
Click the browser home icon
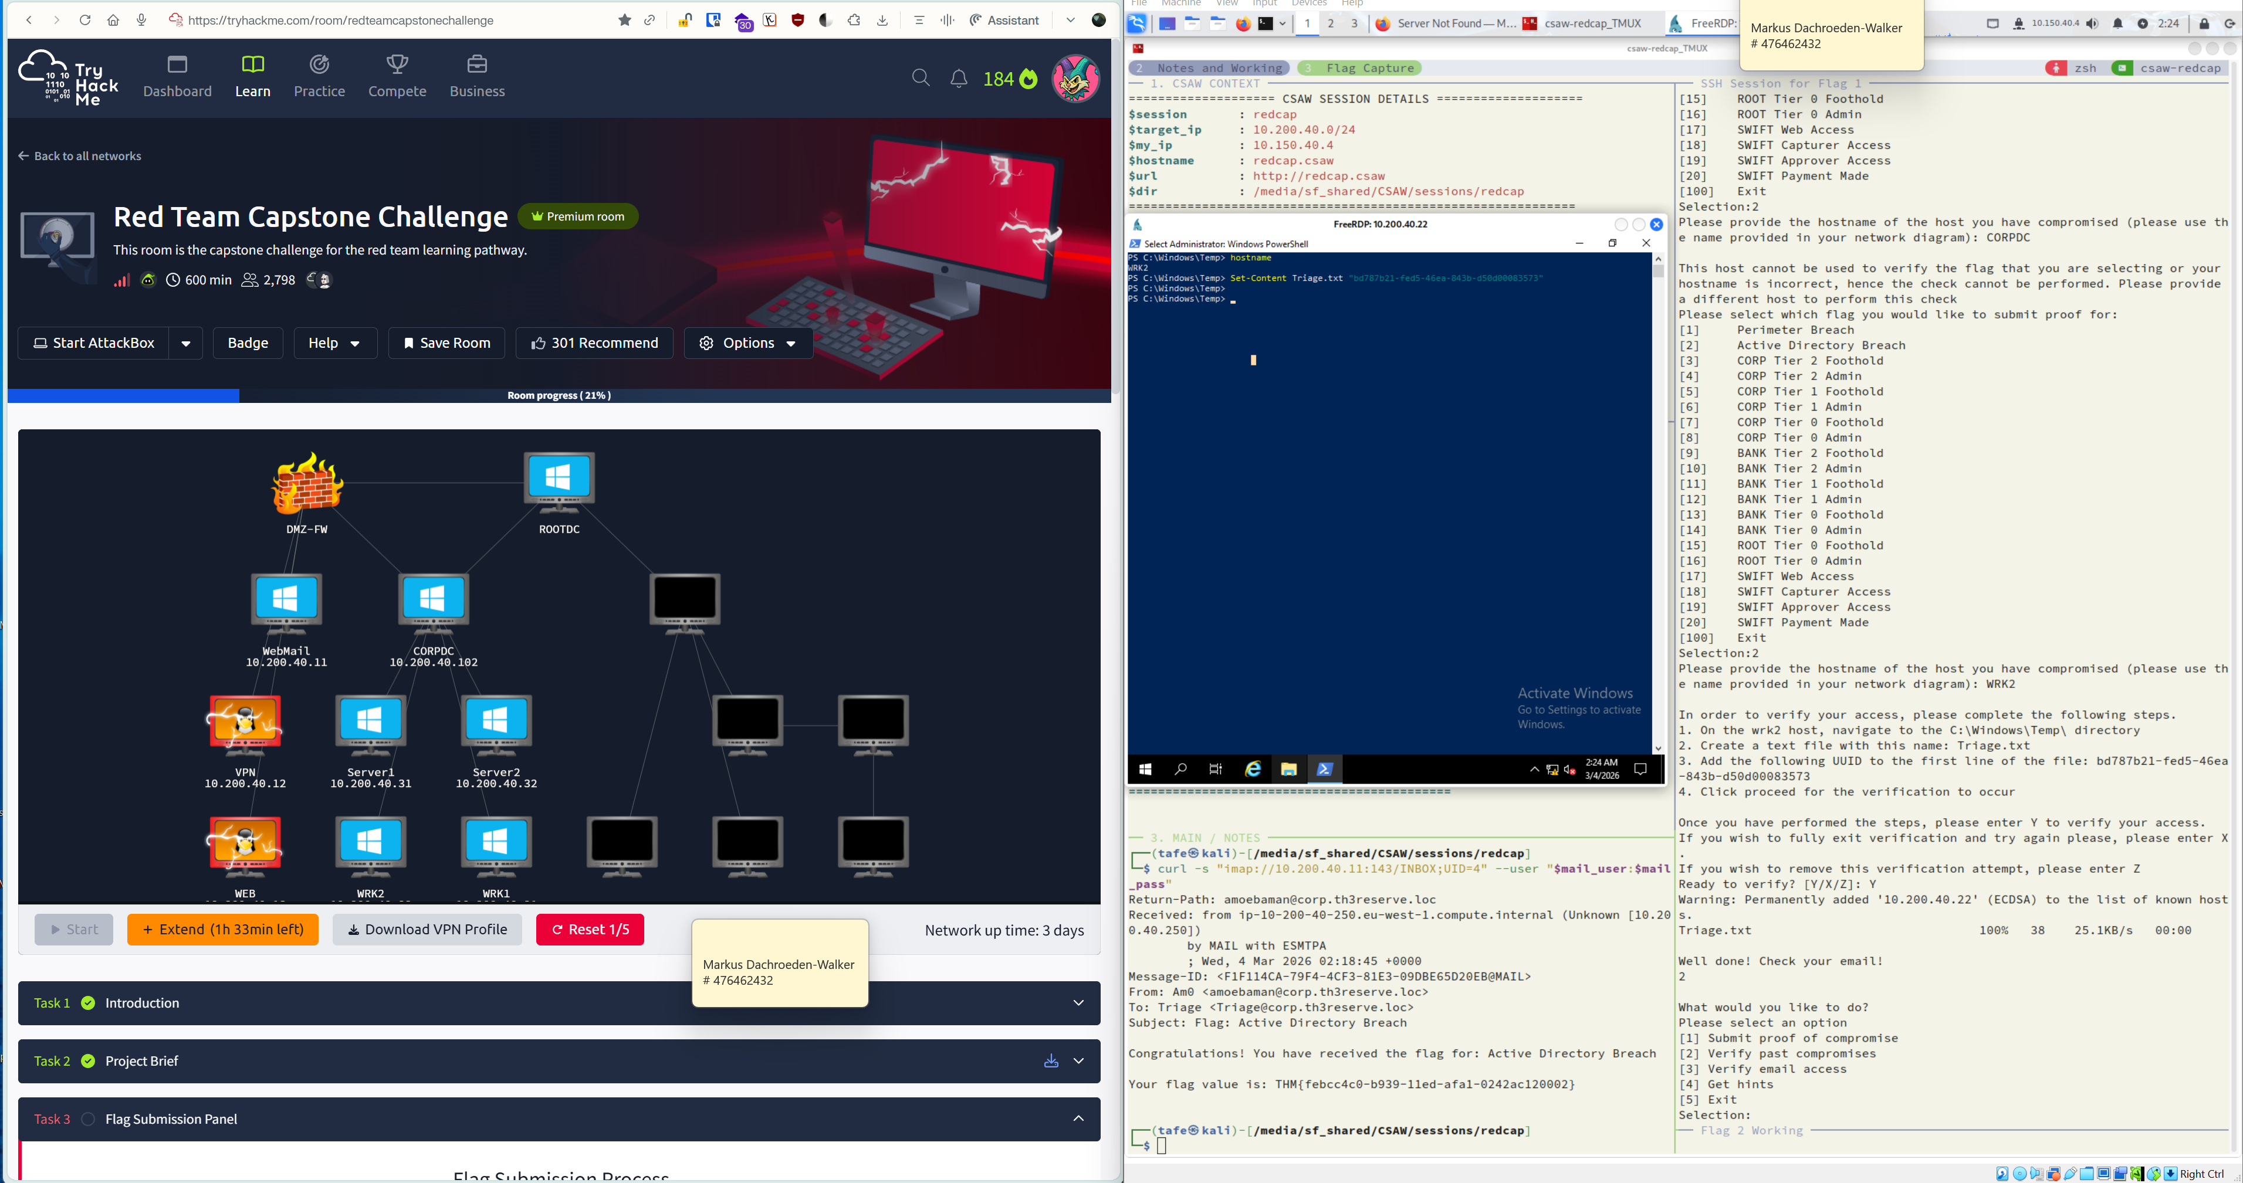[113, 20]
